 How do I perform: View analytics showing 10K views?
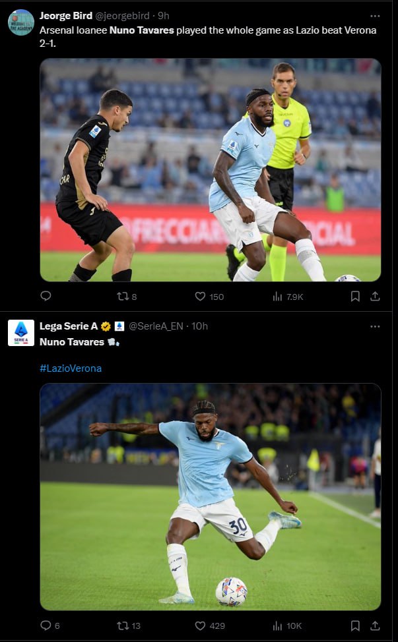click(287, 626)
